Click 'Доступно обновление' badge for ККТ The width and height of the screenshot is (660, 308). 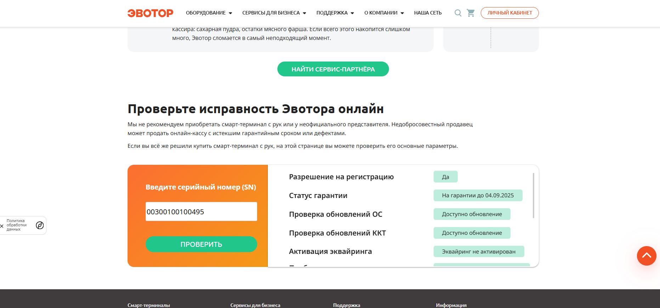[x=472, y=233]
